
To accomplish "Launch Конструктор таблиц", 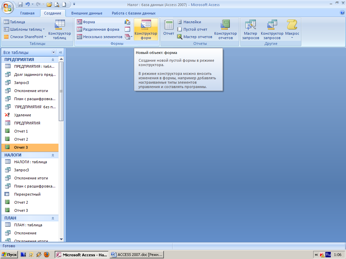I will tap(59, 30).
